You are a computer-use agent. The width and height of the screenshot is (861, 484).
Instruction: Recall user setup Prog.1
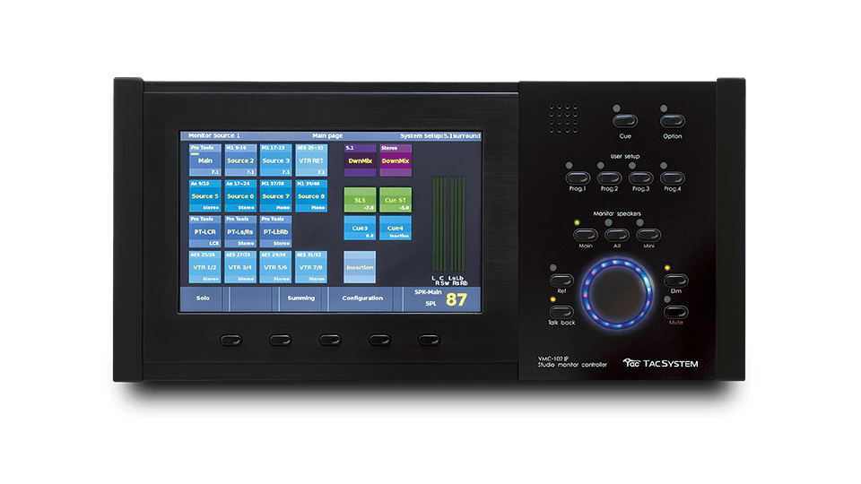(x=578, y=178)
